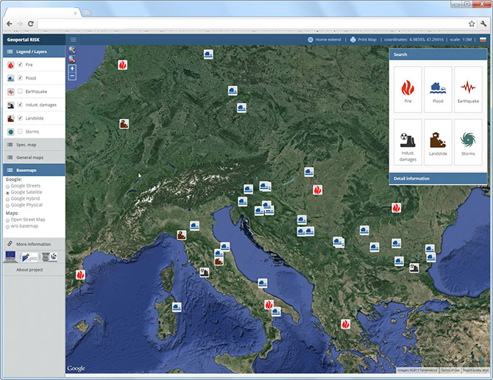Zoom in with the plus button
Screen dimensions: 493x380
click(x=72, y=68)
